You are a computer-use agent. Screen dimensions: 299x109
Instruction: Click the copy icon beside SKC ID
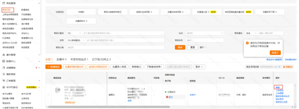pyautogui.click(x=85, y=95)
